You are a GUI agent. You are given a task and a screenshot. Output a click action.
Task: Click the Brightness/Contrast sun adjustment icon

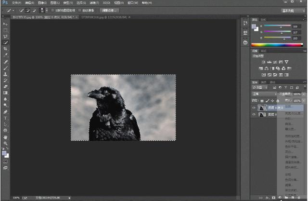263,62
